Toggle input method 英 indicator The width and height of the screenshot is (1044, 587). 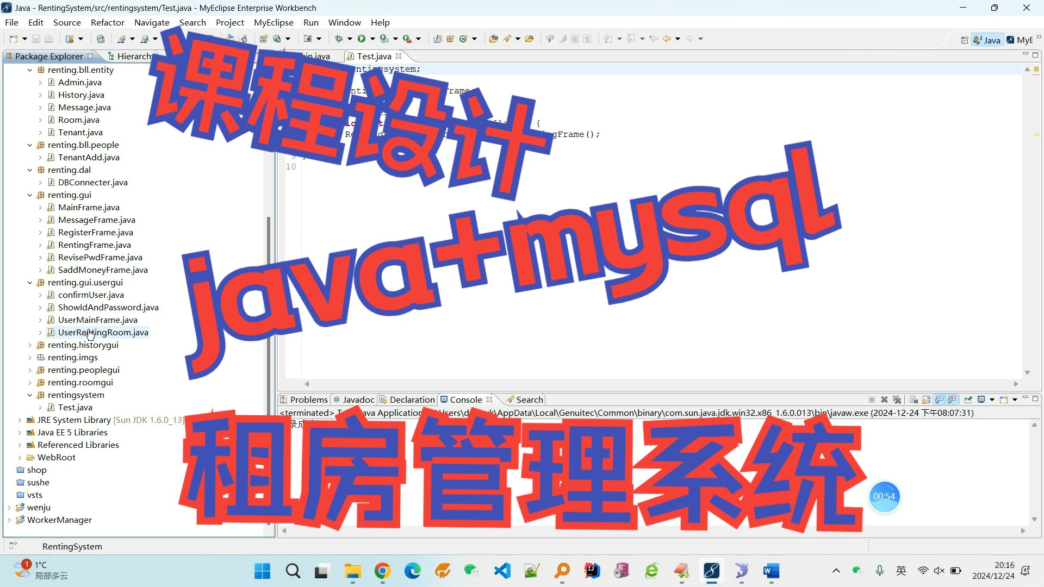tap(902, 571)
